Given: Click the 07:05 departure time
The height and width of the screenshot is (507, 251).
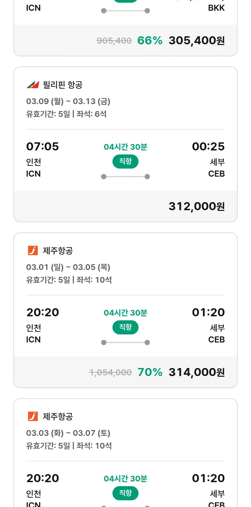Looking at the screenshot, I should (43, 146).
